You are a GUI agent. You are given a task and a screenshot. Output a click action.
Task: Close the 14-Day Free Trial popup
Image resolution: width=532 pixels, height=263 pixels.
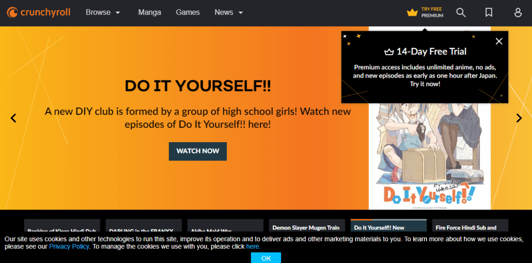pos(499,41)
